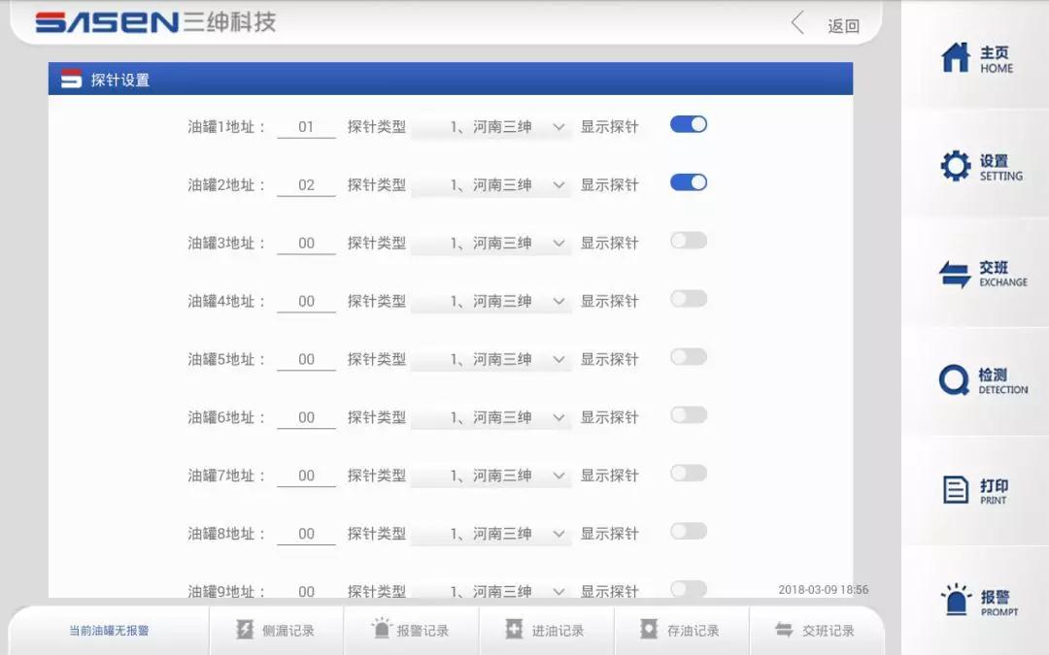This screenshot has height=655, width=1049.
Task: Click the back chevron arrow icon
Action: coord(796,22)
